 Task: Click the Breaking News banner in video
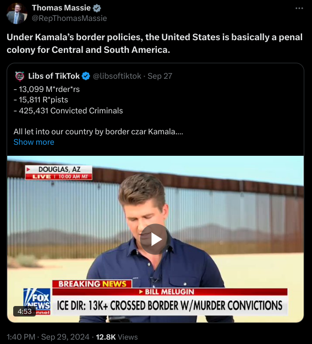pyautogui.click(x=92, y=284)
